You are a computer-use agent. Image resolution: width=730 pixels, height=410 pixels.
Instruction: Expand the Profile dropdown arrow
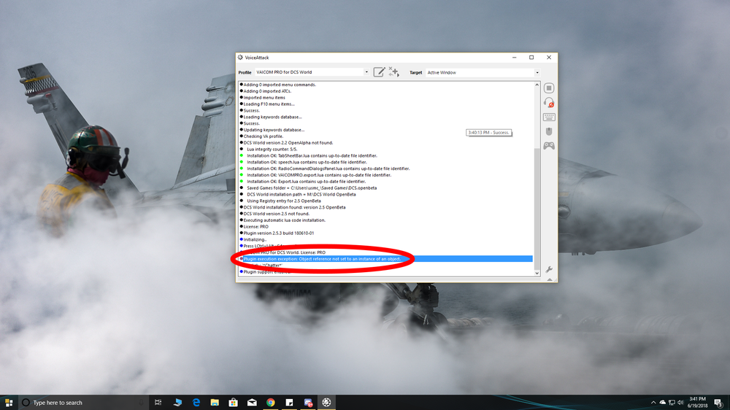tap(366, 72)
